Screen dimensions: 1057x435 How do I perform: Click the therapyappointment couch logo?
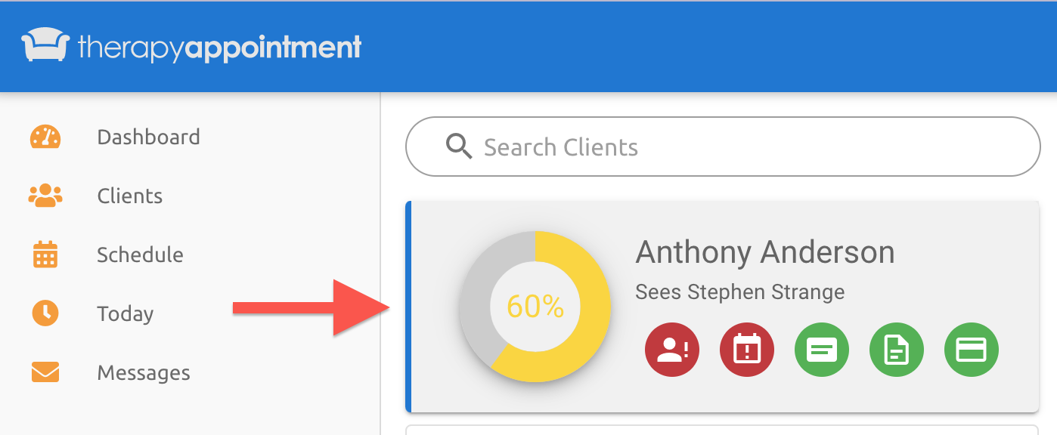click(47, 45)
